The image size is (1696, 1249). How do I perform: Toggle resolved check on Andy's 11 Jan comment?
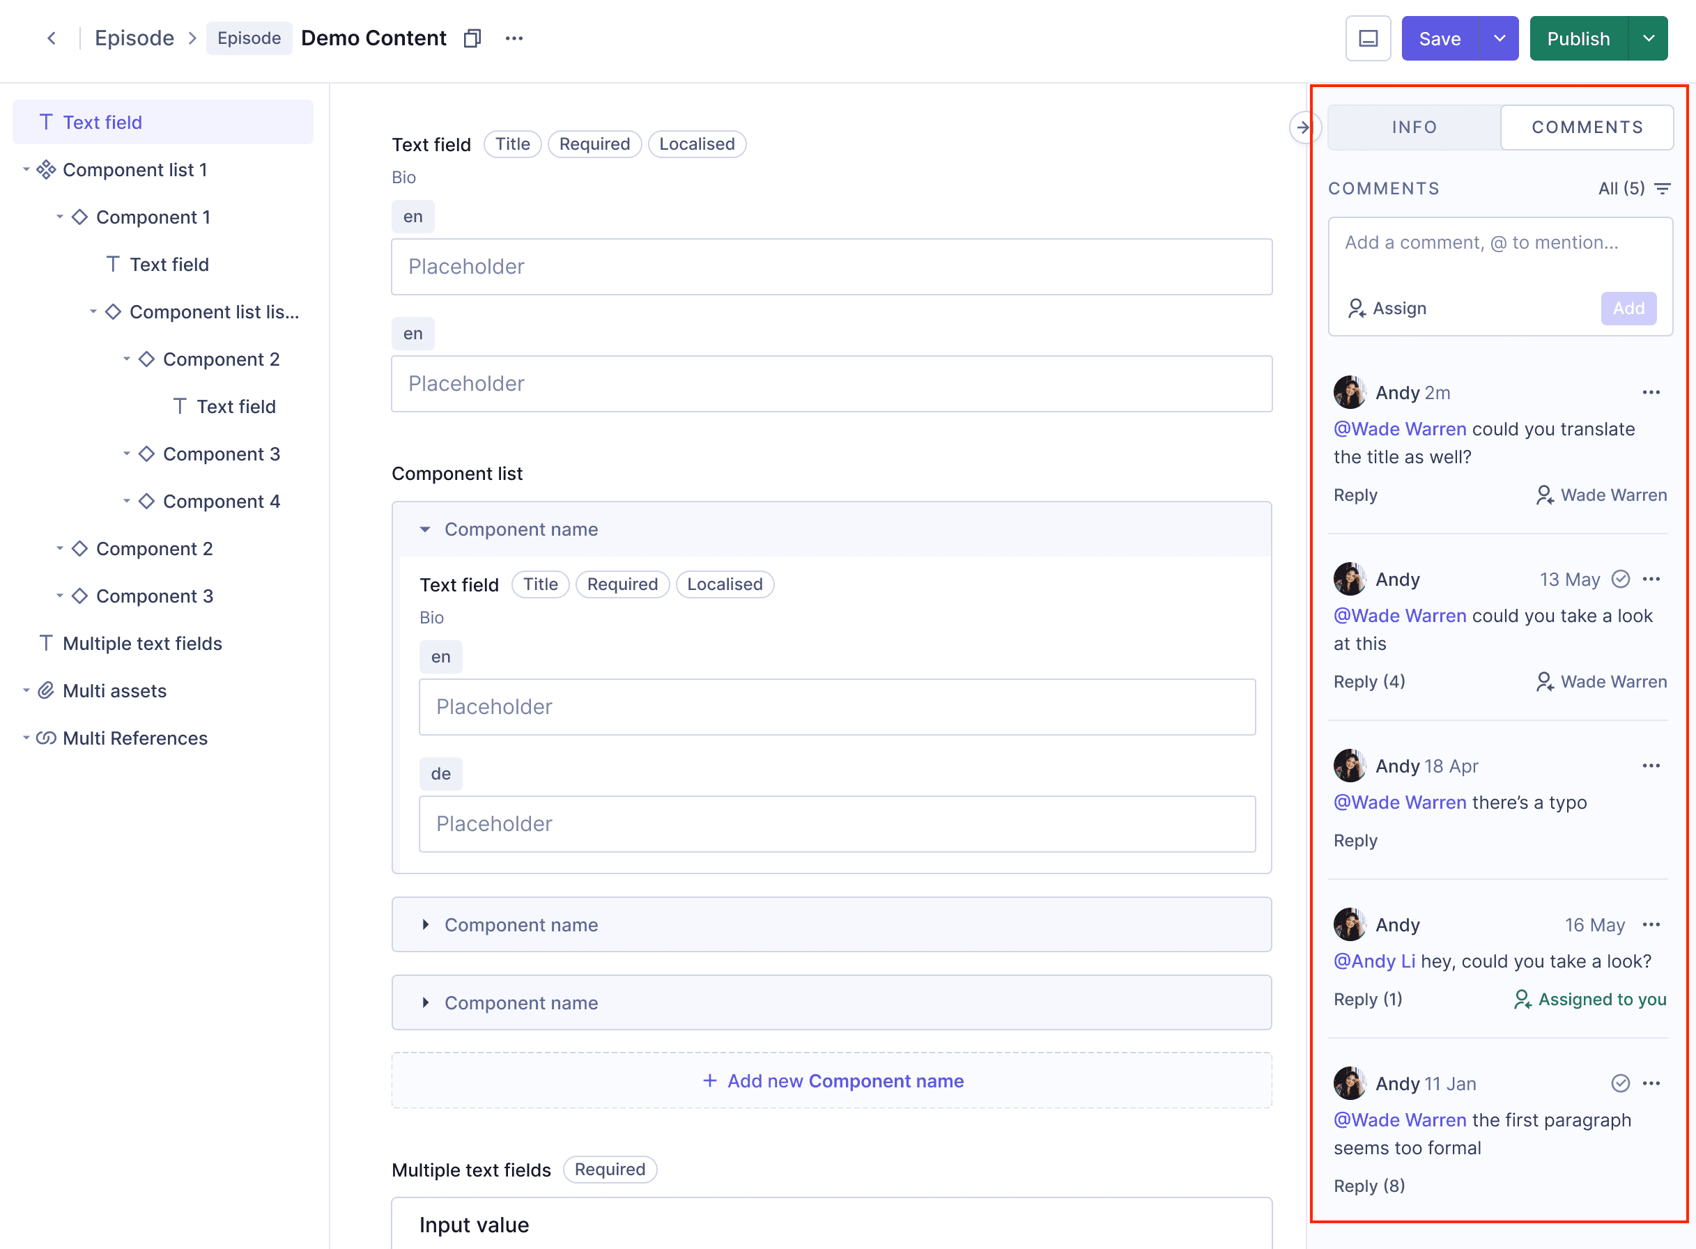pos(1620,1083)
